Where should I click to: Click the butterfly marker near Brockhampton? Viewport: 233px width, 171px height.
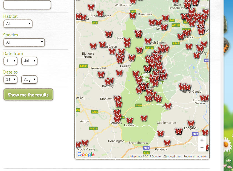(100, 13)
